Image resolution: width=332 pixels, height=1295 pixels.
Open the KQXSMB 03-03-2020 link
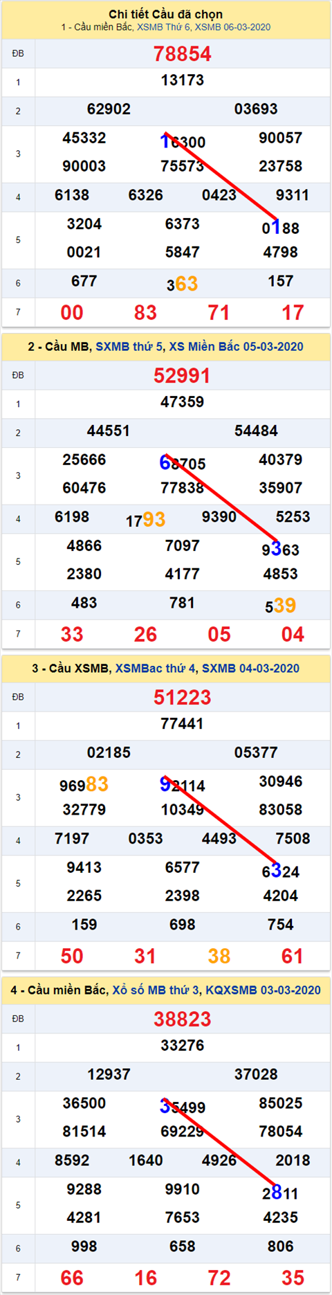point(263,990)
